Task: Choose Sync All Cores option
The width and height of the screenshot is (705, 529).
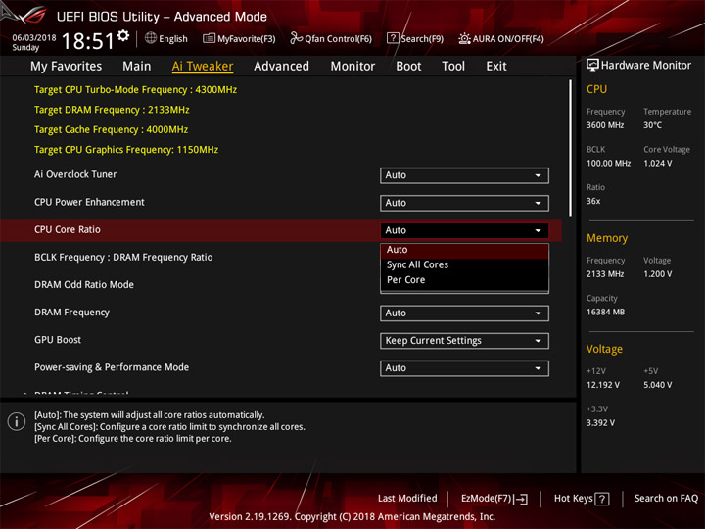Action: (x=464, y=264)
